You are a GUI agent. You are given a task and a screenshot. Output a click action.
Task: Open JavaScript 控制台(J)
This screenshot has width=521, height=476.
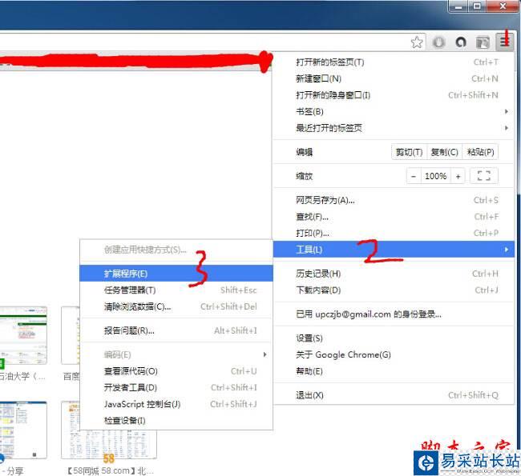tap(176, 404)
